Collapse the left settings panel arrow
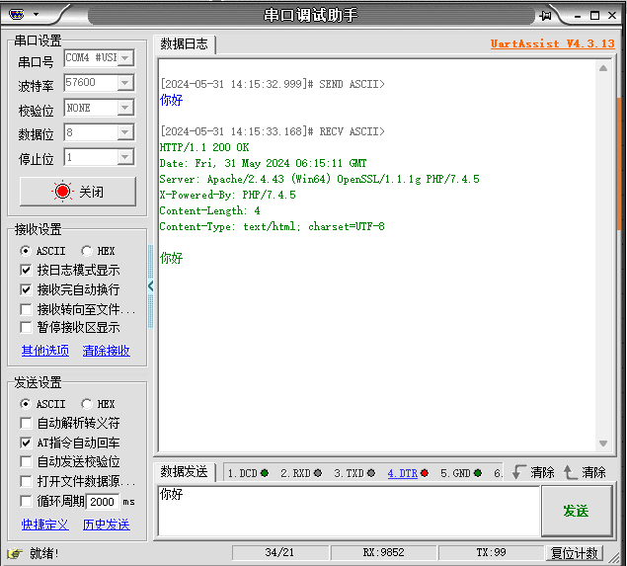 coord(151,285)
